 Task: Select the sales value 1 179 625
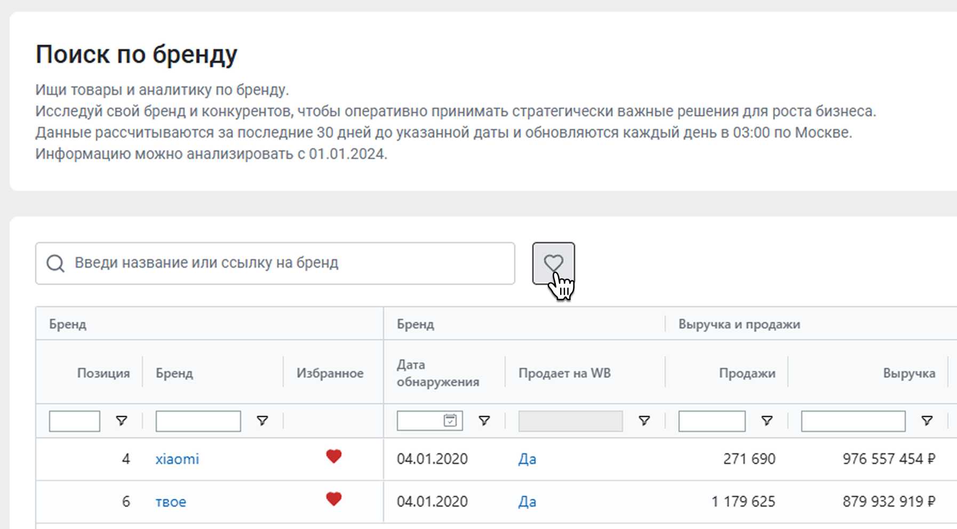pyautogui.click(x=743, y=502)
